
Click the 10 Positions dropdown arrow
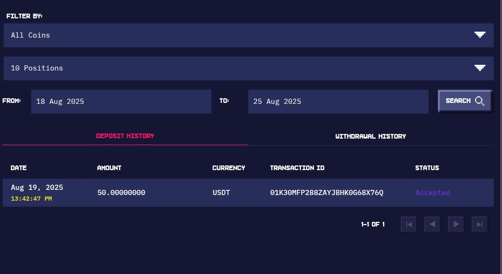point(479,68)
